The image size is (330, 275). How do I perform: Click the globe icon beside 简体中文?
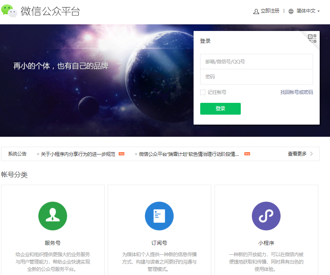pyautogui.click(x=291, y=11)
